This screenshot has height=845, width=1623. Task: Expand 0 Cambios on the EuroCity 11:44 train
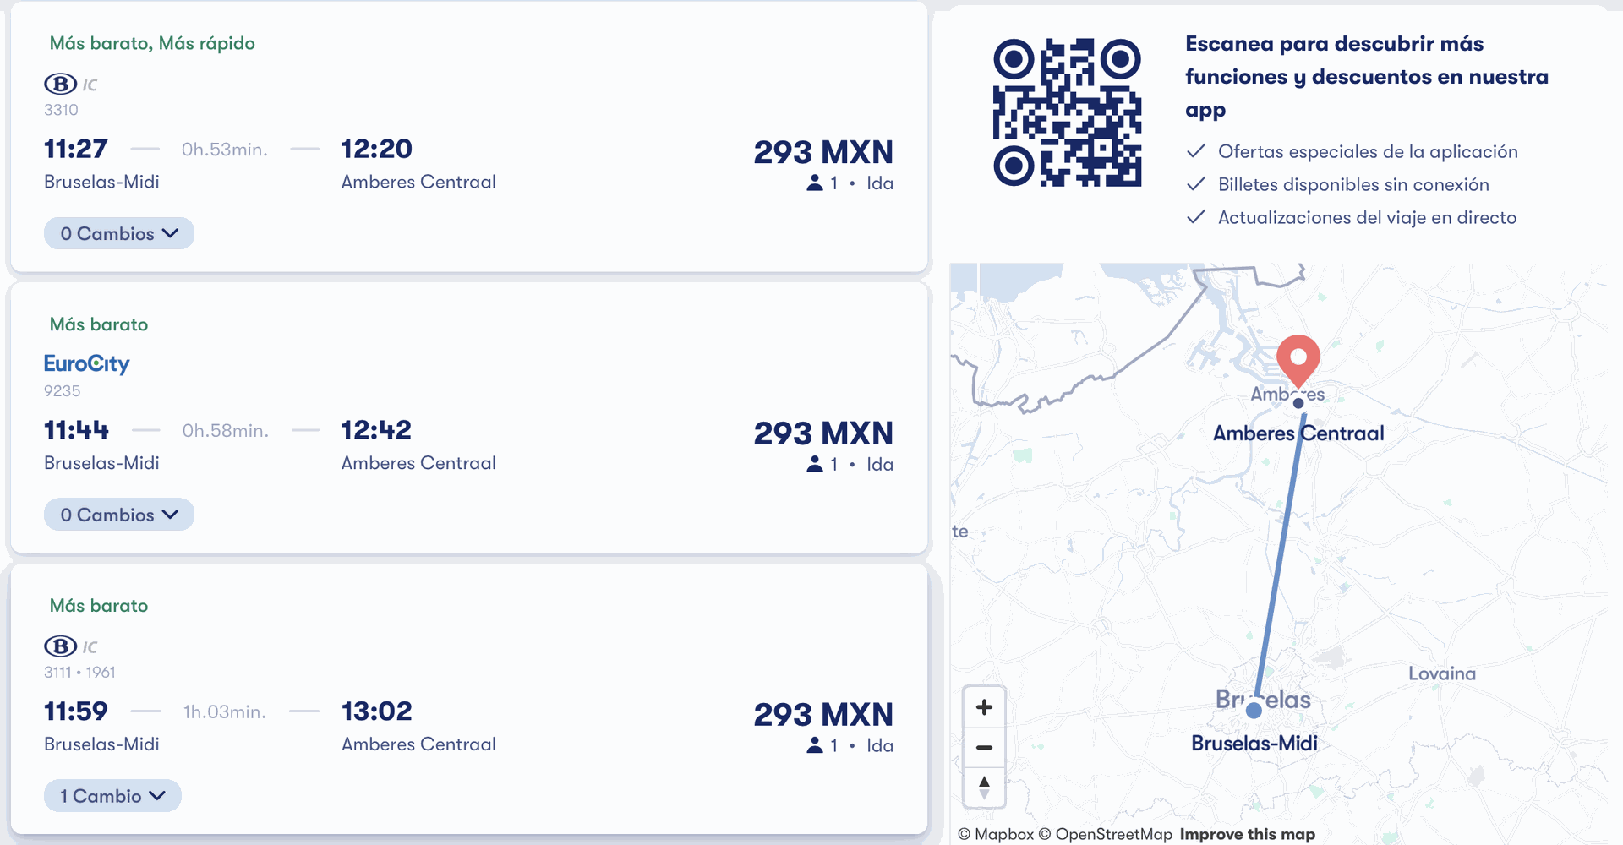(x=119, y=515)
